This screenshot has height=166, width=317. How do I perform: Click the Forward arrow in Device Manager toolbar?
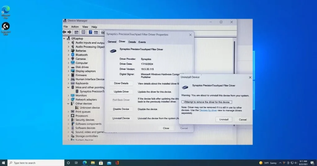coord(69,32)
